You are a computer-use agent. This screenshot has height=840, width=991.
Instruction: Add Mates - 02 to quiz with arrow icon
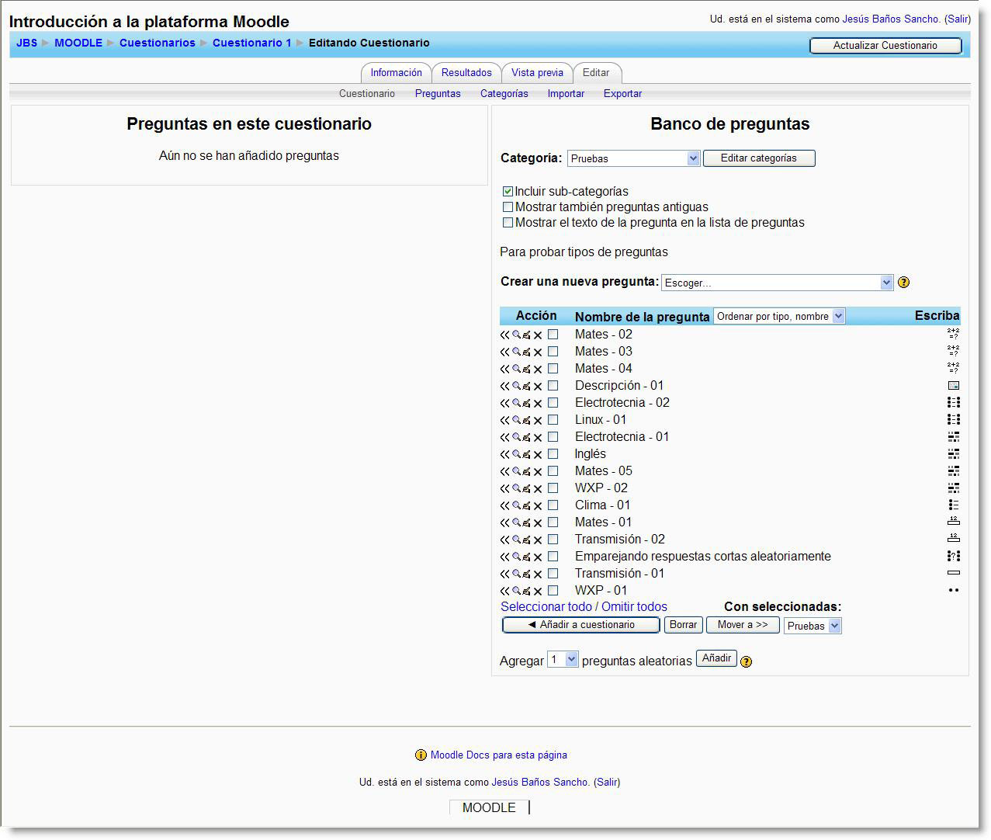pyautogui.click(x=504, y=335)
